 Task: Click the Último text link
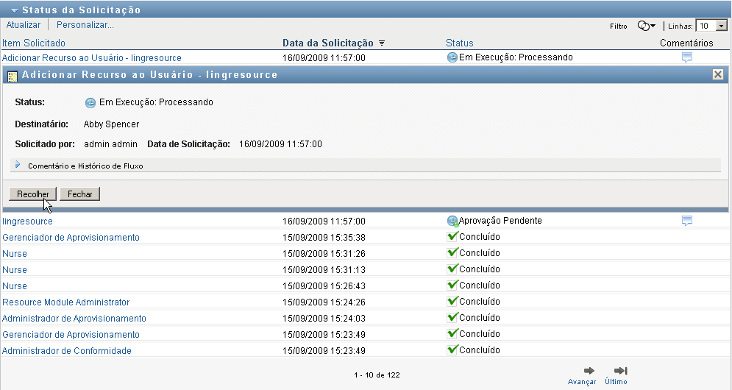click(x=616, y=382)
